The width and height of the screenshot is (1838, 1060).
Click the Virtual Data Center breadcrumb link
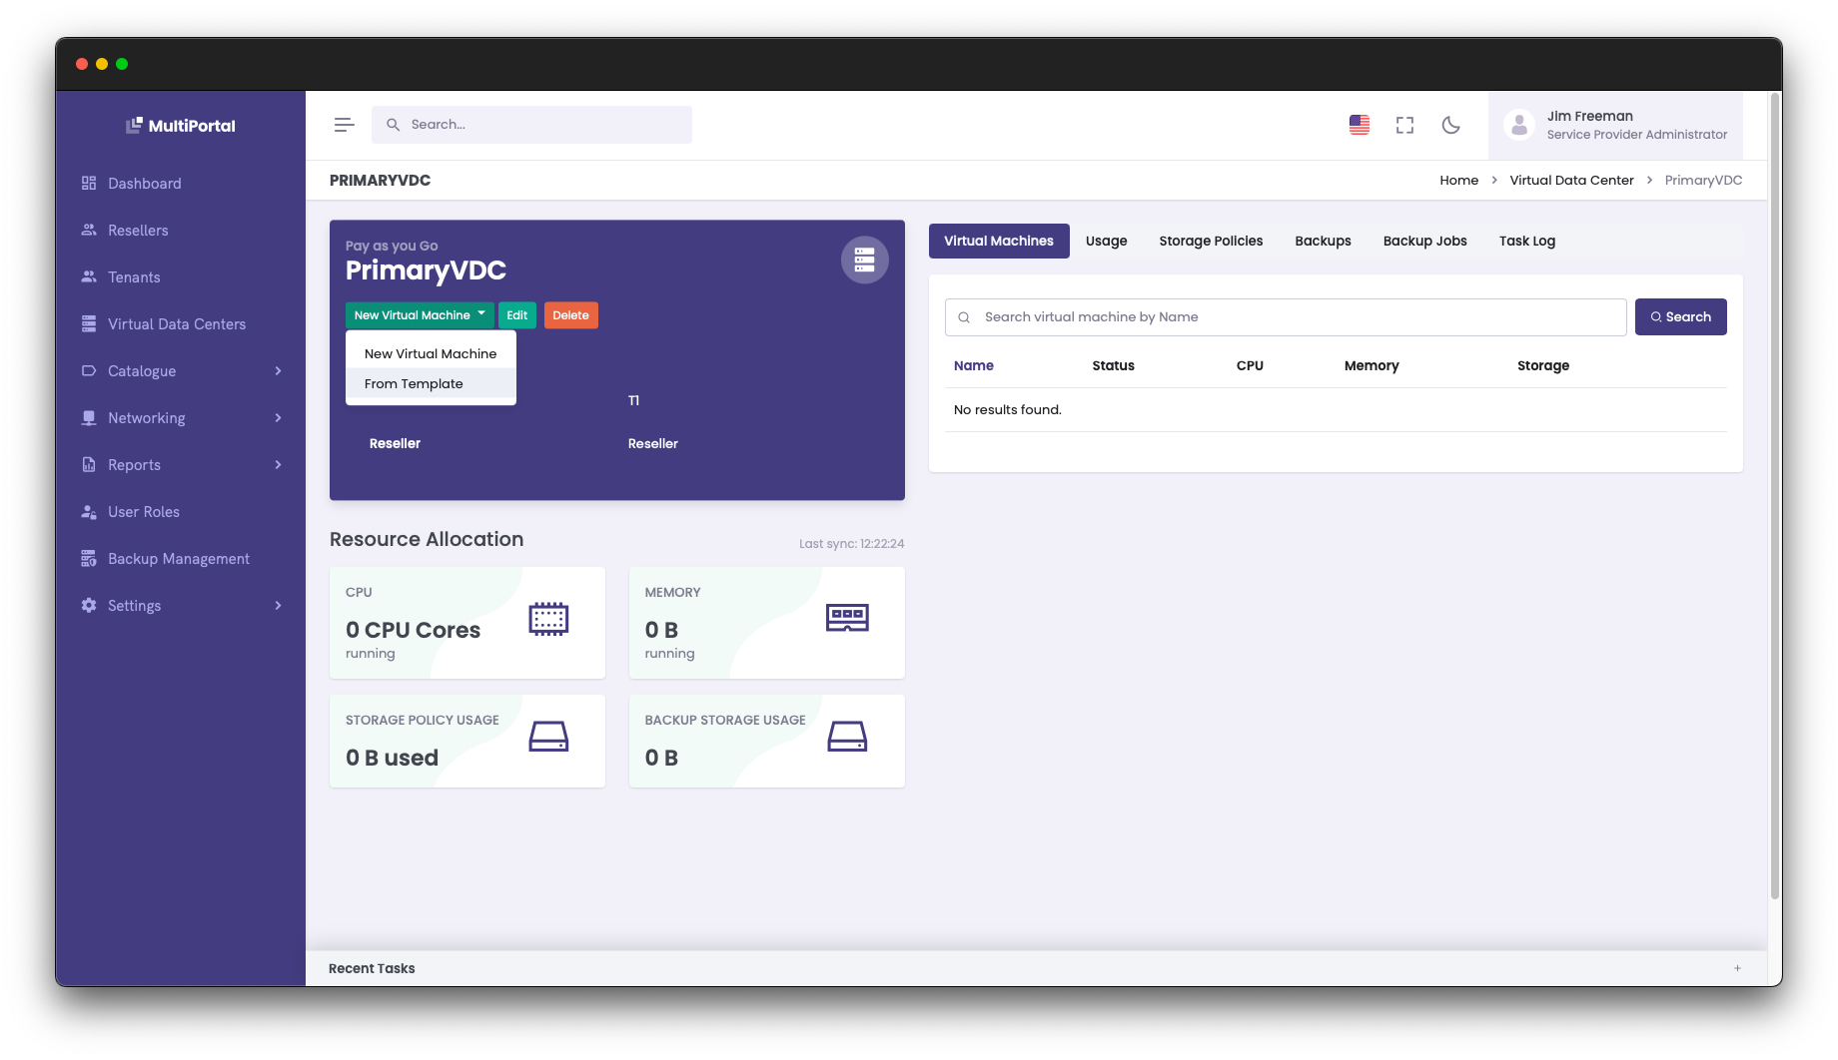(1571, 181)
